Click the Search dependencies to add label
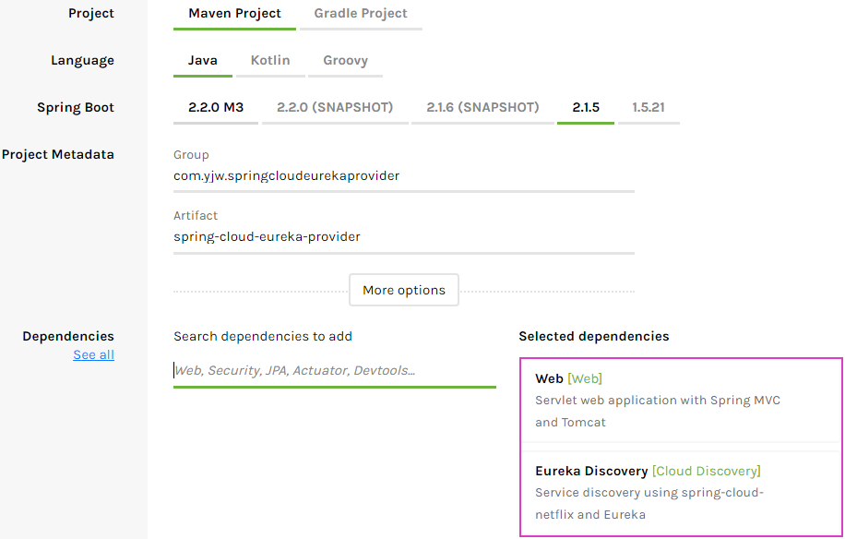 pos(263,336)
